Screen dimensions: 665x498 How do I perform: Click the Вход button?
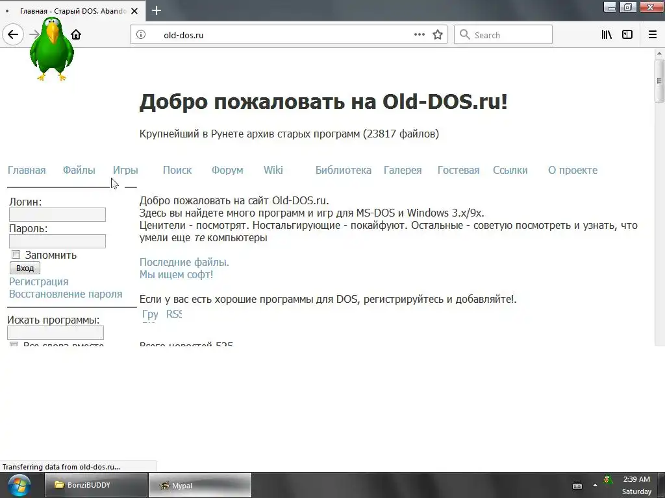pos(25,268)
